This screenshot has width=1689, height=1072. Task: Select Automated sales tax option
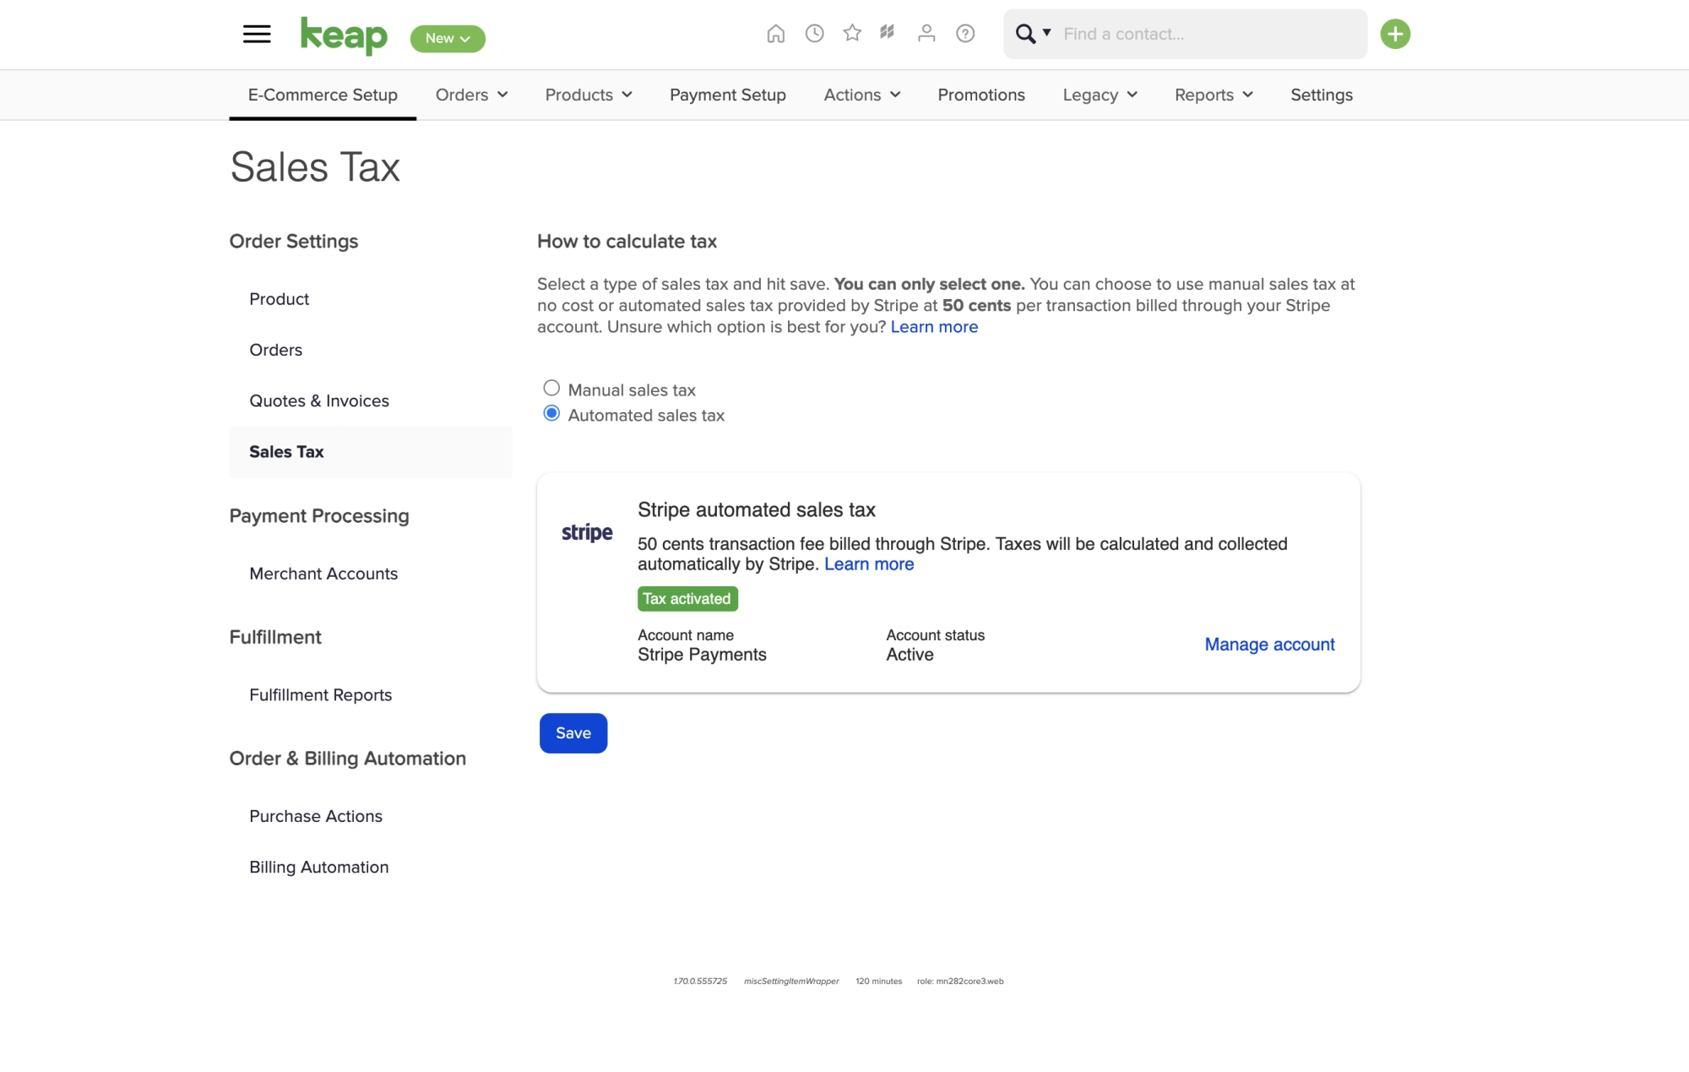[x=551, y=413]
